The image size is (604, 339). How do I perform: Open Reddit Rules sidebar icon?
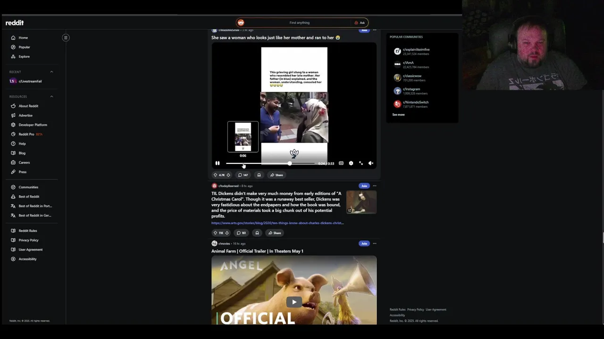click(x=13, y=231)
